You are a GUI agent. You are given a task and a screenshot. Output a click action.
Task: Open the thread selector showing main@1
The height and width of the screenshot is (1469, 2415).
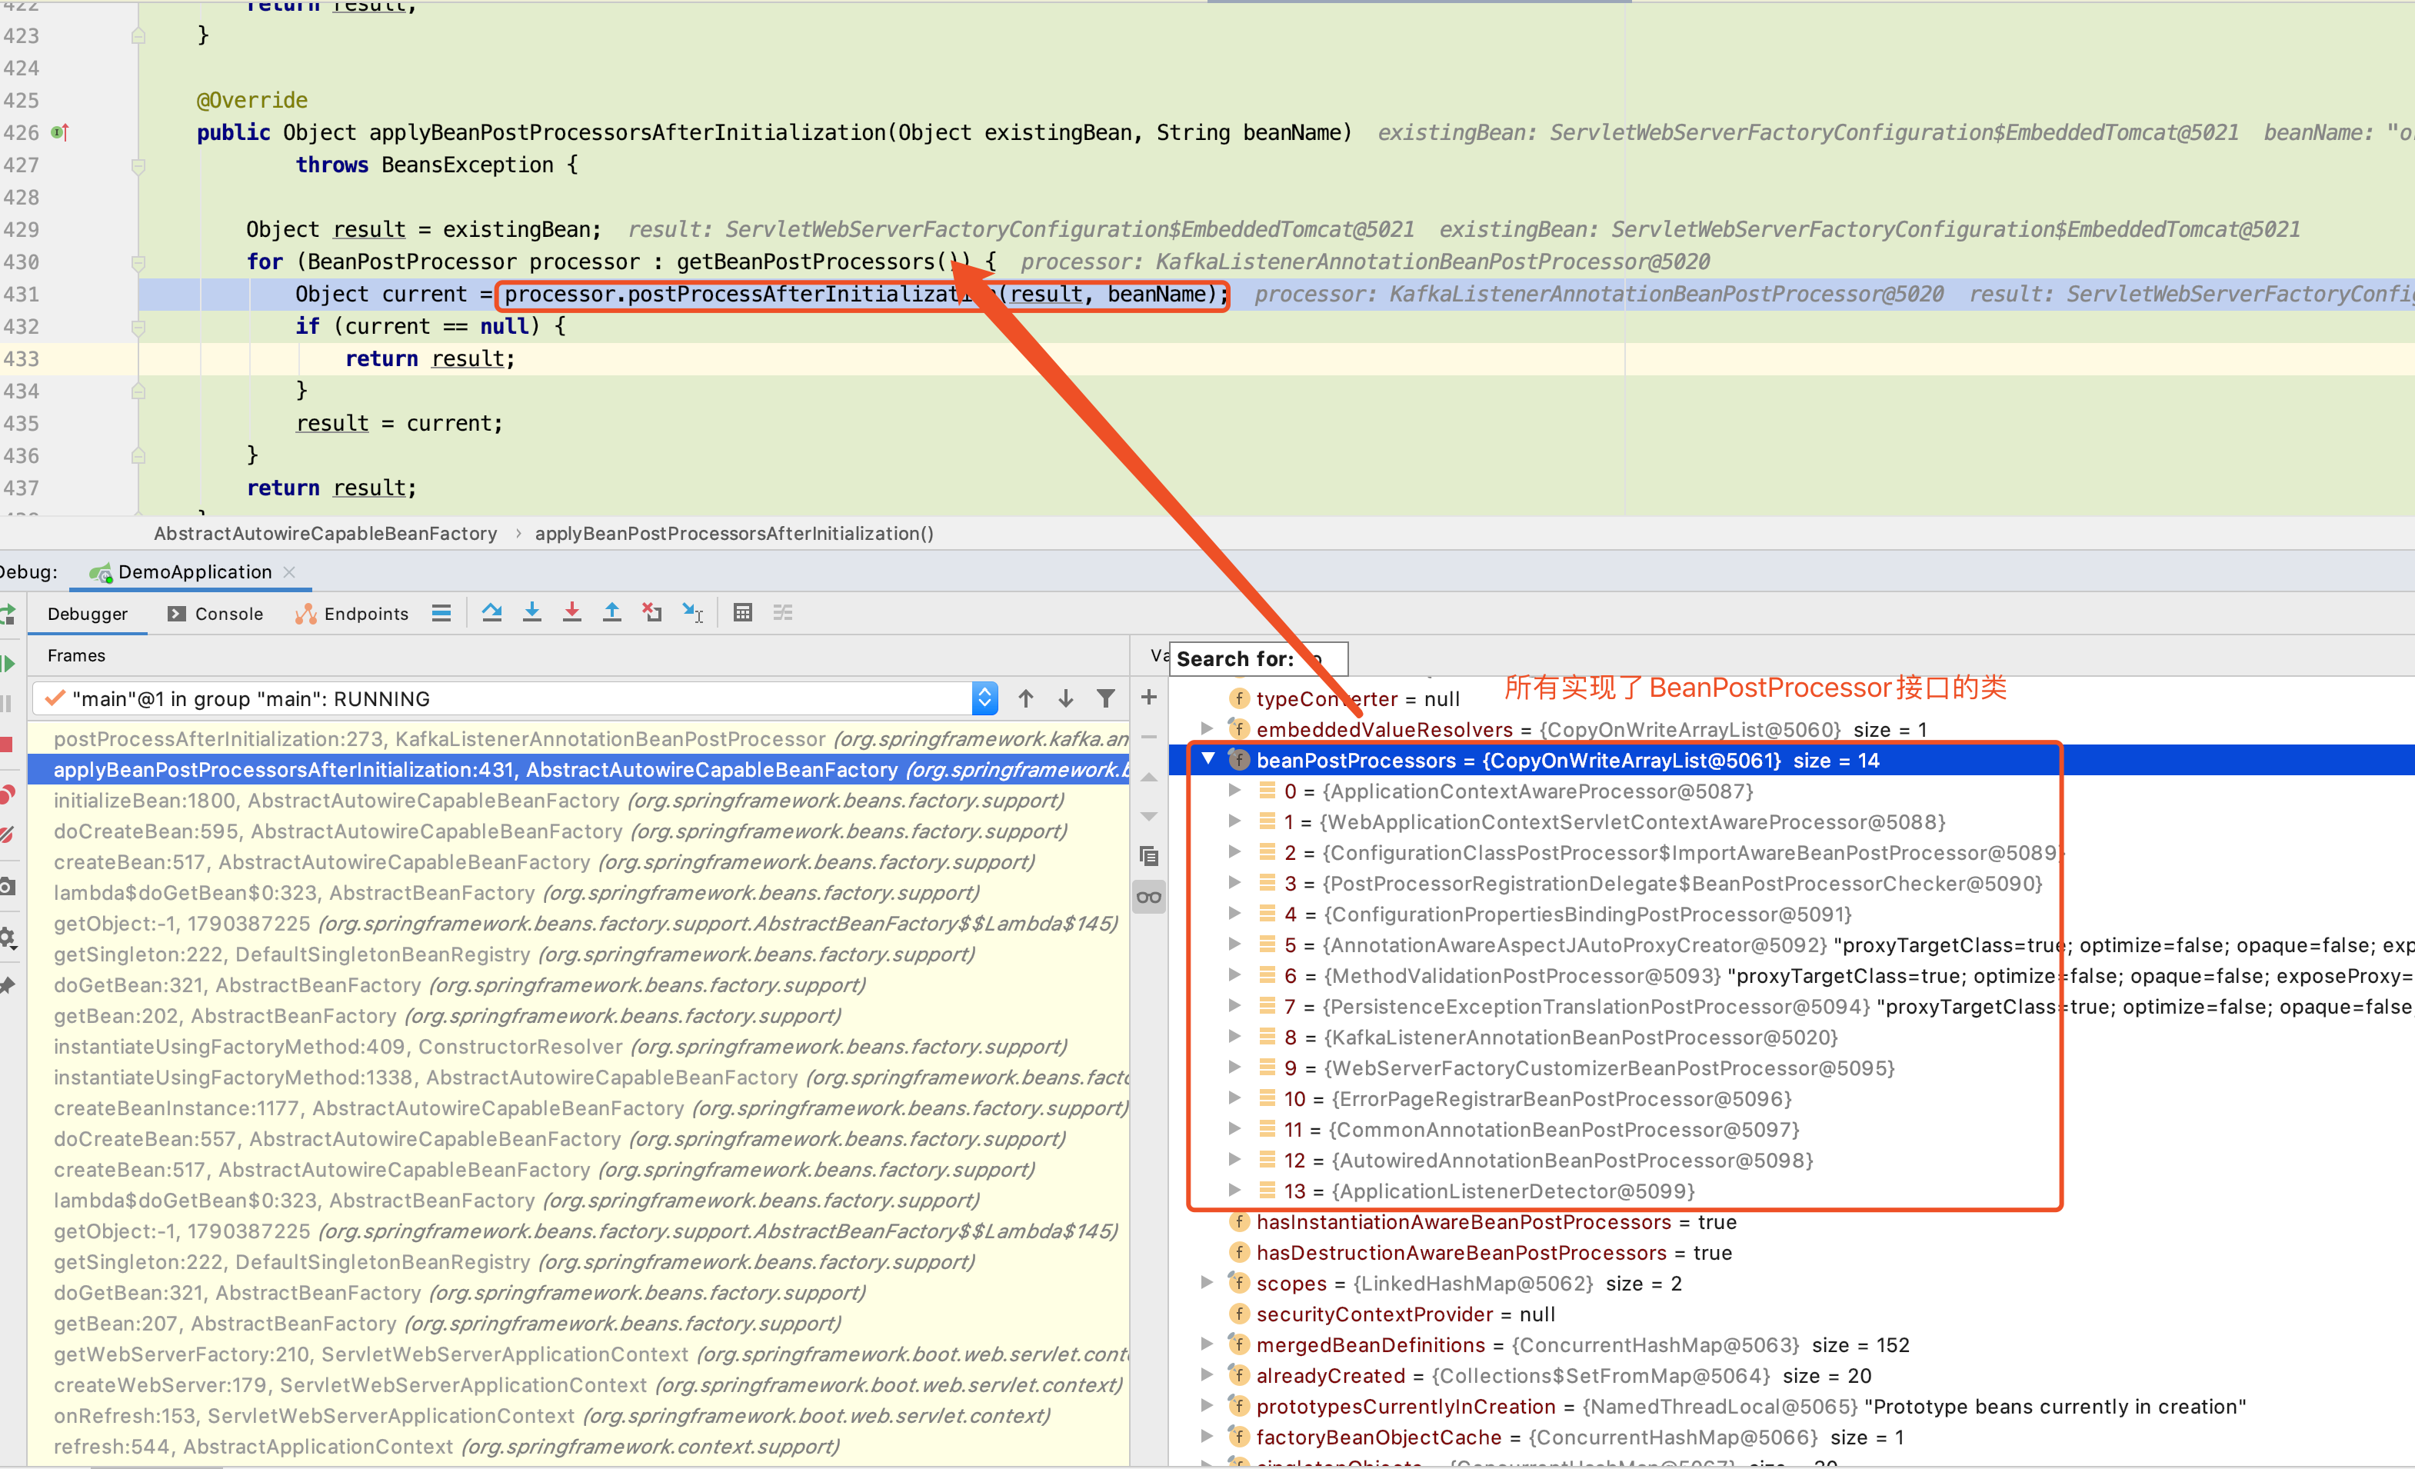click(984, 698)
